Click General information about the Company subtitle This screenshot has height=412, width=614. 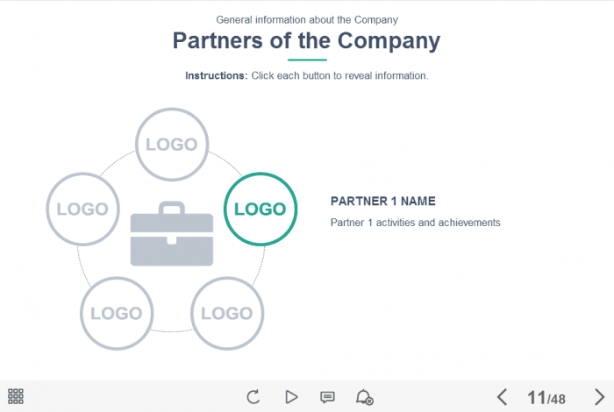(x=306, y=19)
